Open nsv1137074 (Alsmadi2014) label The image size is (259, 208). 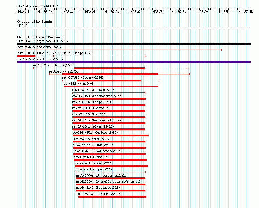click(93, 90)
